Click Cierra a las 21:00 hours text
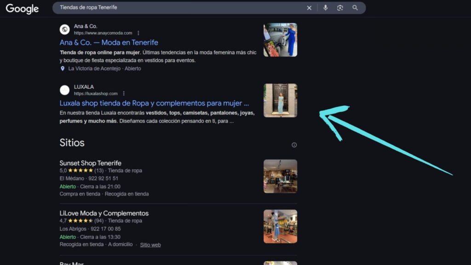 coord(100,187)
